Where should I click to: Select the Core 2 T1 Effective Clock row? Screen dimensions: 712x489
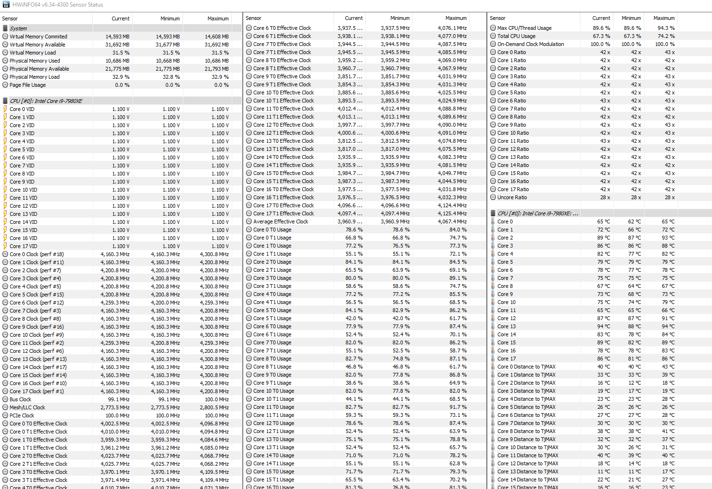[x=121, y=464]
